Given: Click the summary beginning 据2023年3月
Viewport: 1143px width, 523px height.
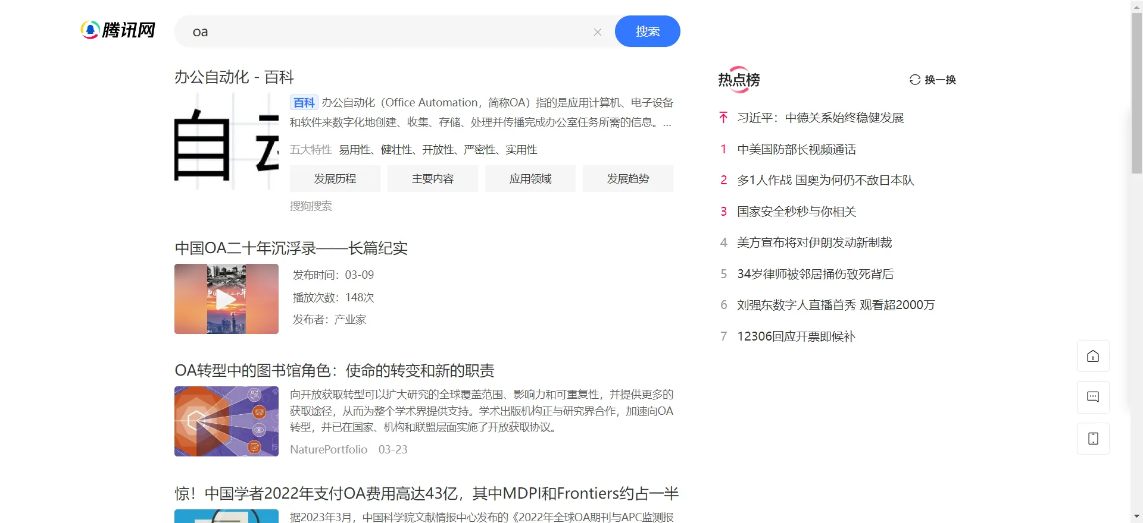Looking at the screenshot, I should (482, 517).
